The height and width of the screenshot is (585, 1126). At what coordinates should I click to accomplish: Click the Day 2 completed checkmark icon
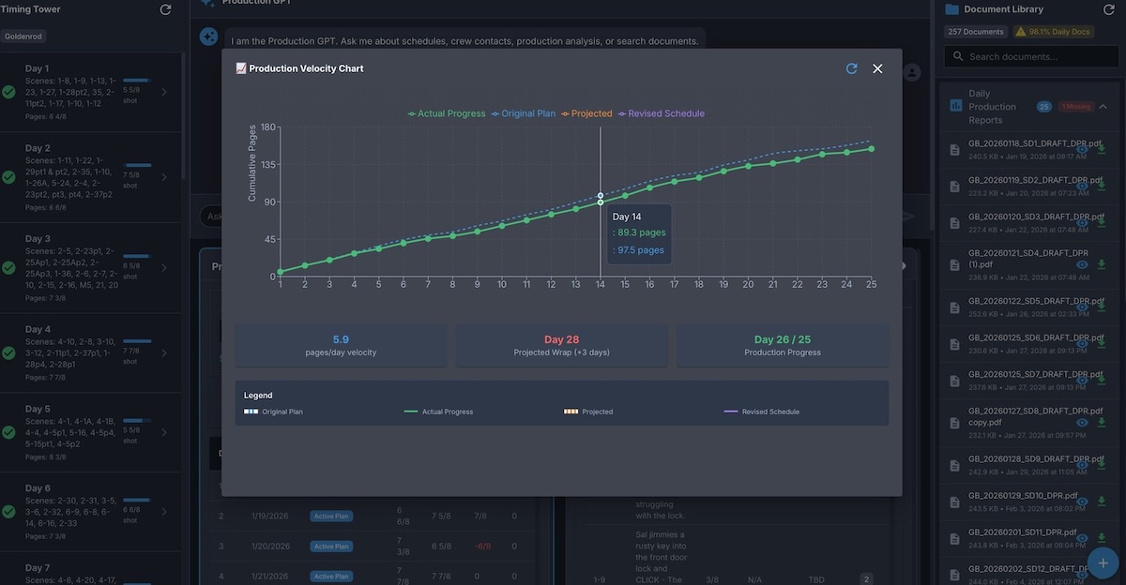click(x=8, y=177)
